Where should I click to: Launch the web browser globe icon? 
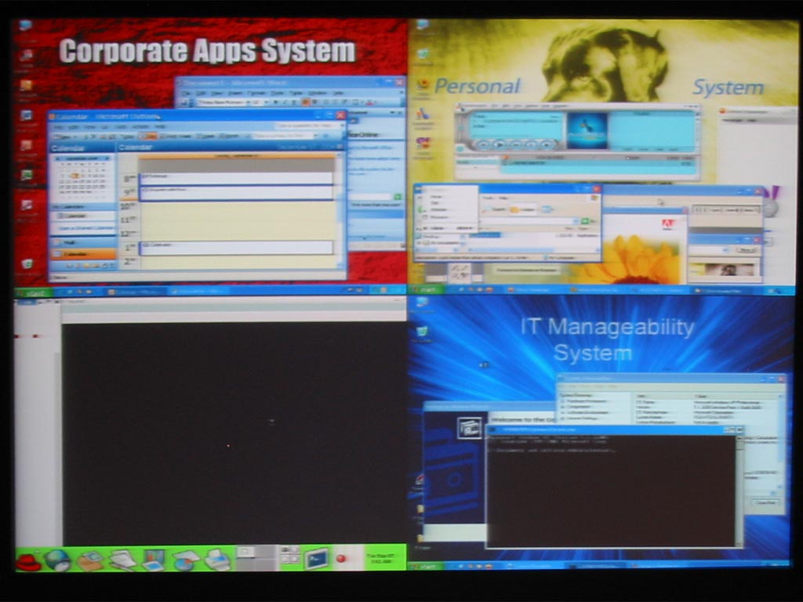point(58,560)
